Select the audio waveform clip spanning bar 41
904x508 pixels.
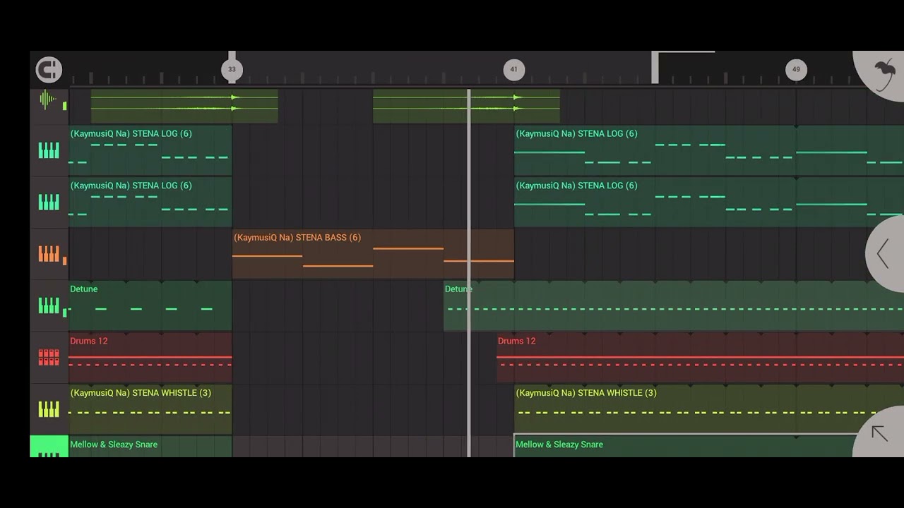pyautogui.click(x=466, y=106)
